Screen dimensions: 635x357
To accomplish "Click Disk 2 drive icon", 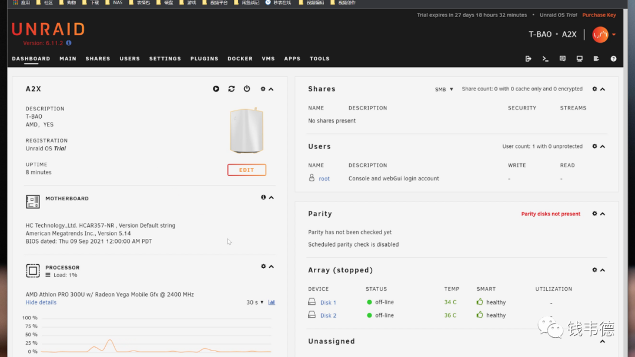I will pos(312,315).
